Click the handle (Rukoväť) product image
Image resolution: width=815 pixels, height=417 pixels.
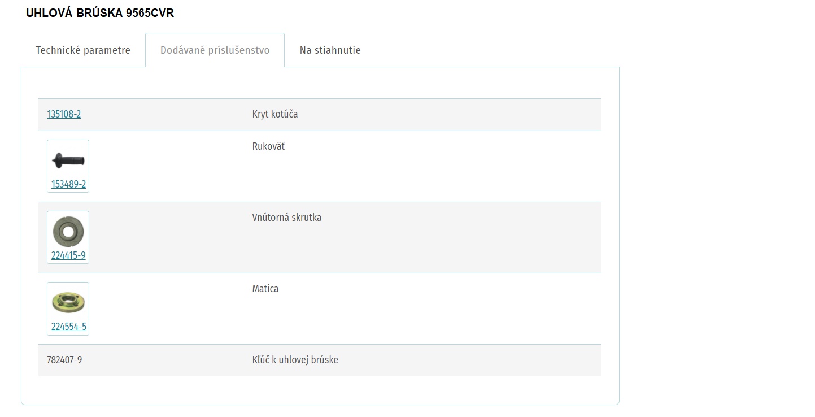point(68,160)
